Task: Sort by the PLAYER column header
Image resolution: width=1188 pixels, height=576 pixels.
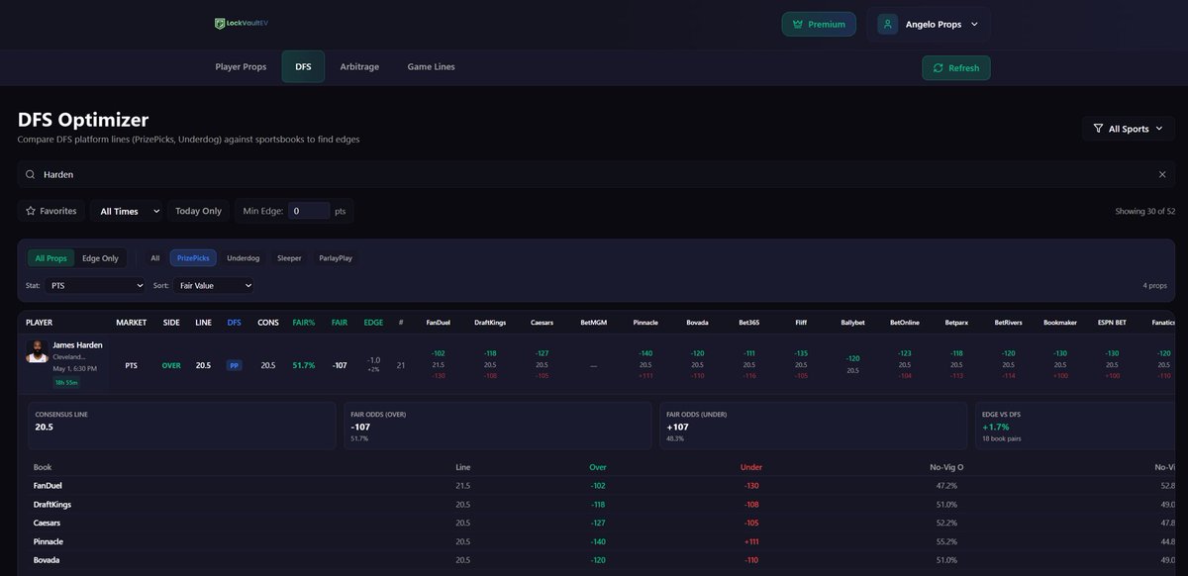Action: click(40, 323)
